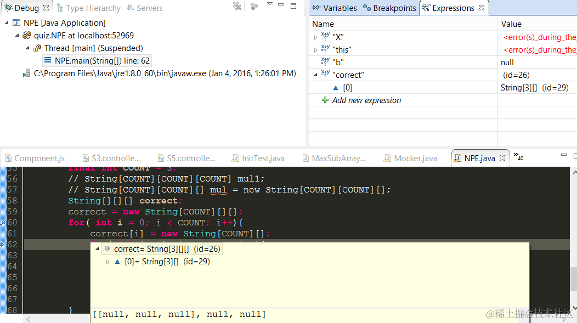
Task: Open the MaxSubArray... editor tab
Action: tap(334, 158)
